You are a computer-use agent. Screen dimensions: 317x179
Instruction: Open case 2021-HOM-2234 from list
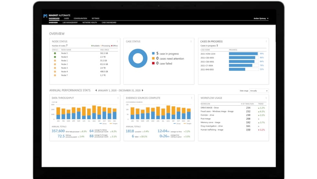208,54
